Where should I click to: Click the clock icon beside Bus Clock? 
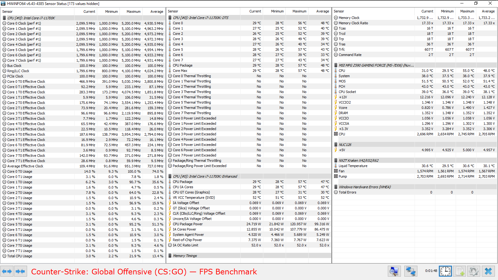(x=4, y=66)
